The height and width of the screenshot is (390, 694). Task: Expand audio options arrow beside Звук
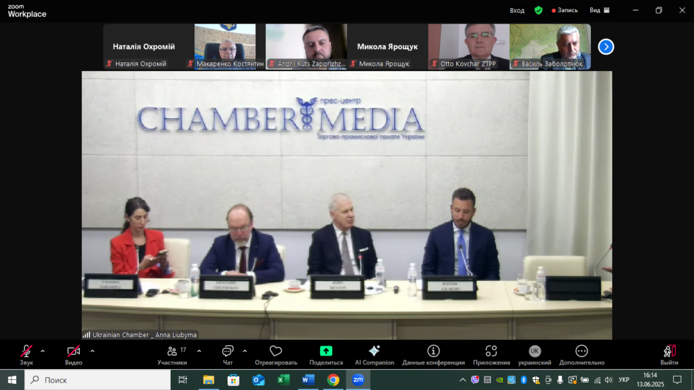pyautogui.click(x=43, y=351)
